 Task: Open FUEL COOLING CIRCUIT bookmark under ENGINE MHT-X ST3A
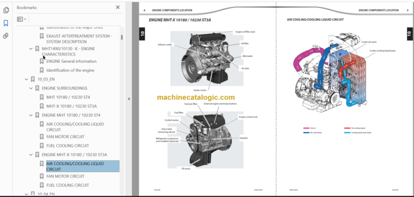tap(67, 185)
